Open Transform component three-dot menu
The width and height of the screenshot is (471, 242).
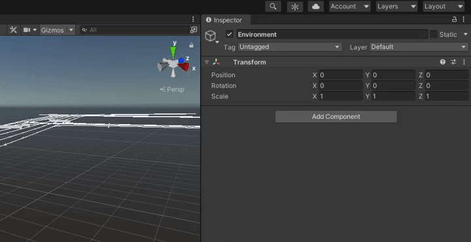[464, 62]
